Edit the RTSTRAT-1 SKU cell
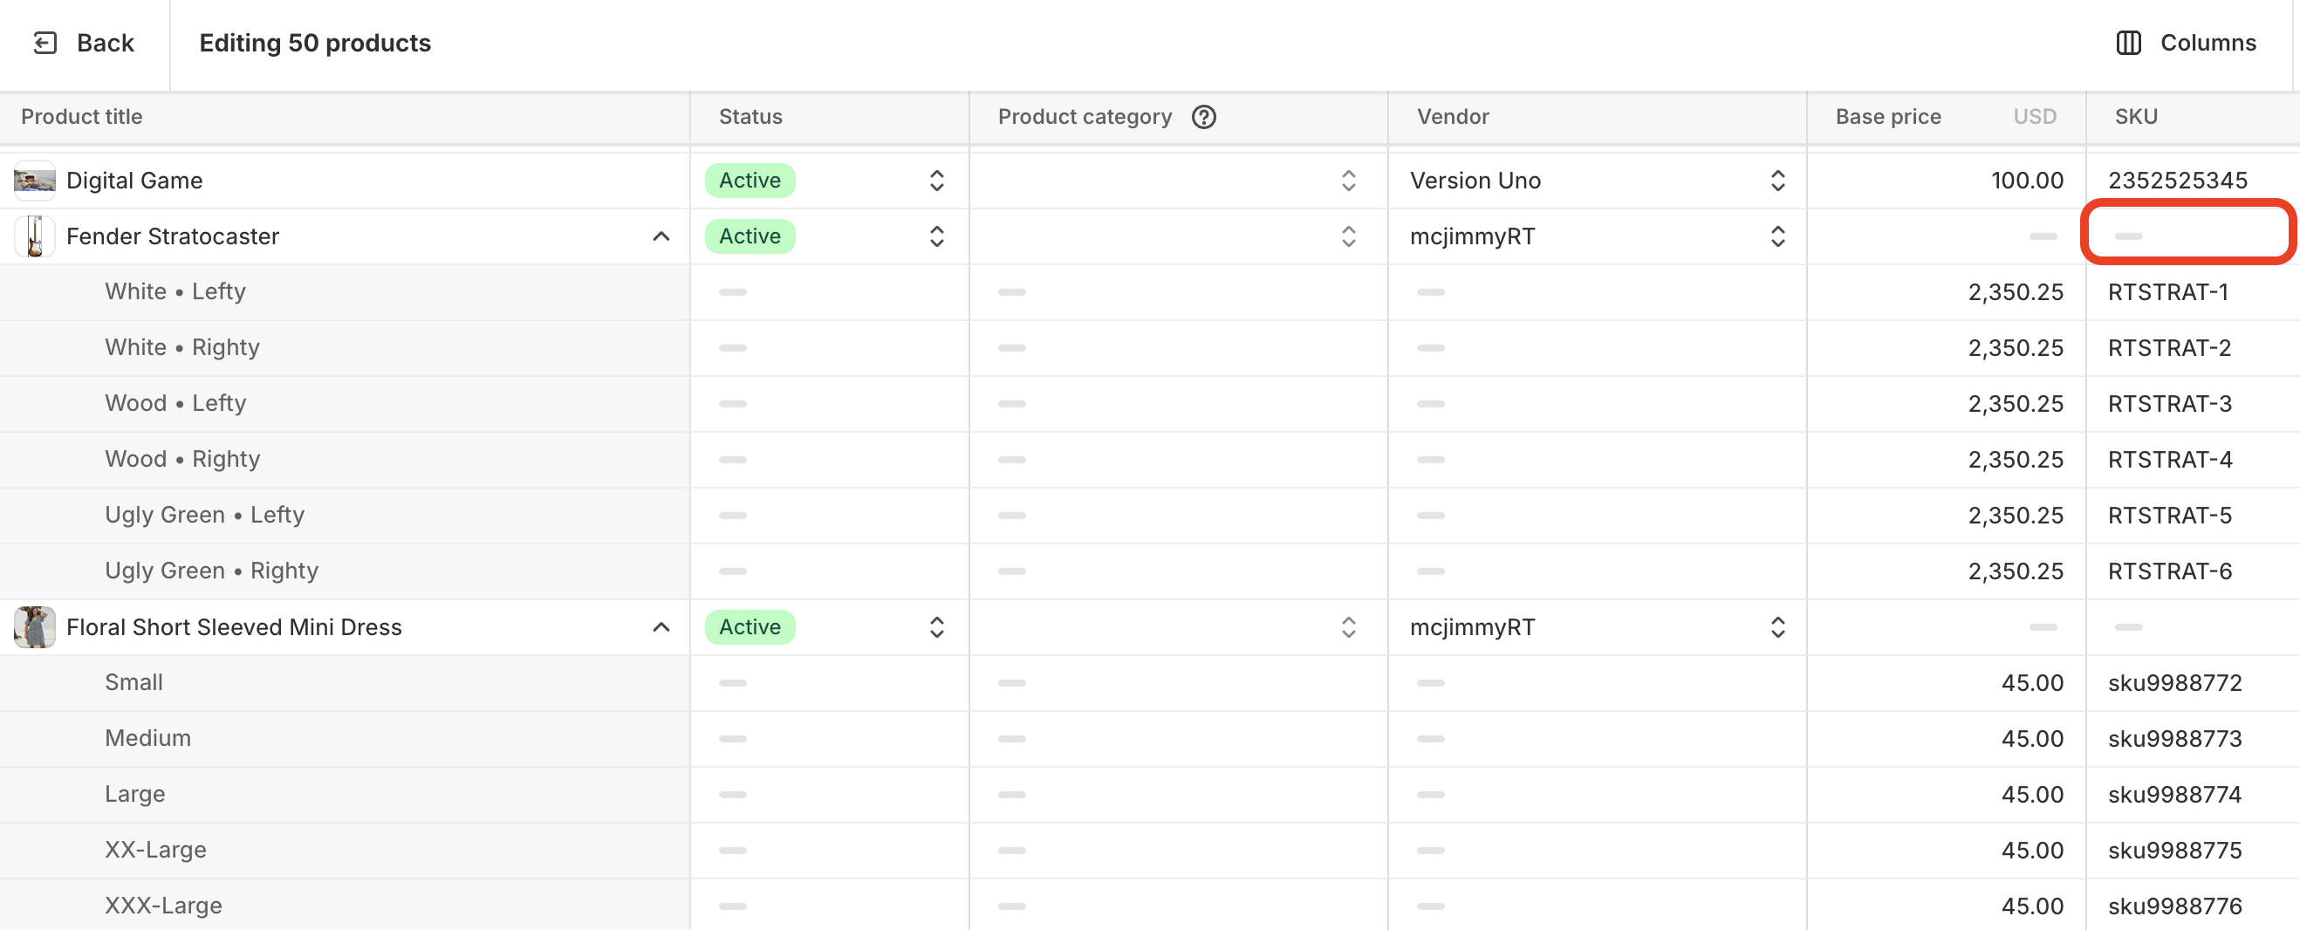Screen dimensions: 2300x930 tap(2179, 293)
